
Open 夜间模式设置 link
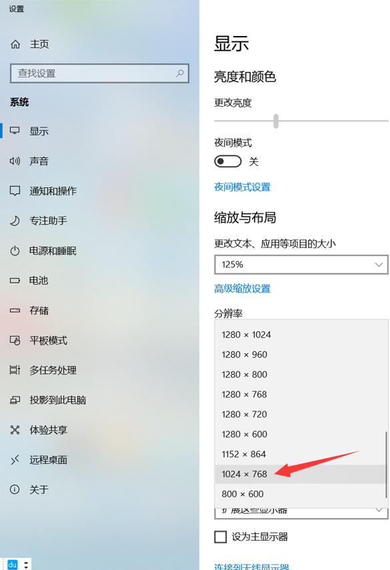[243, 187]
